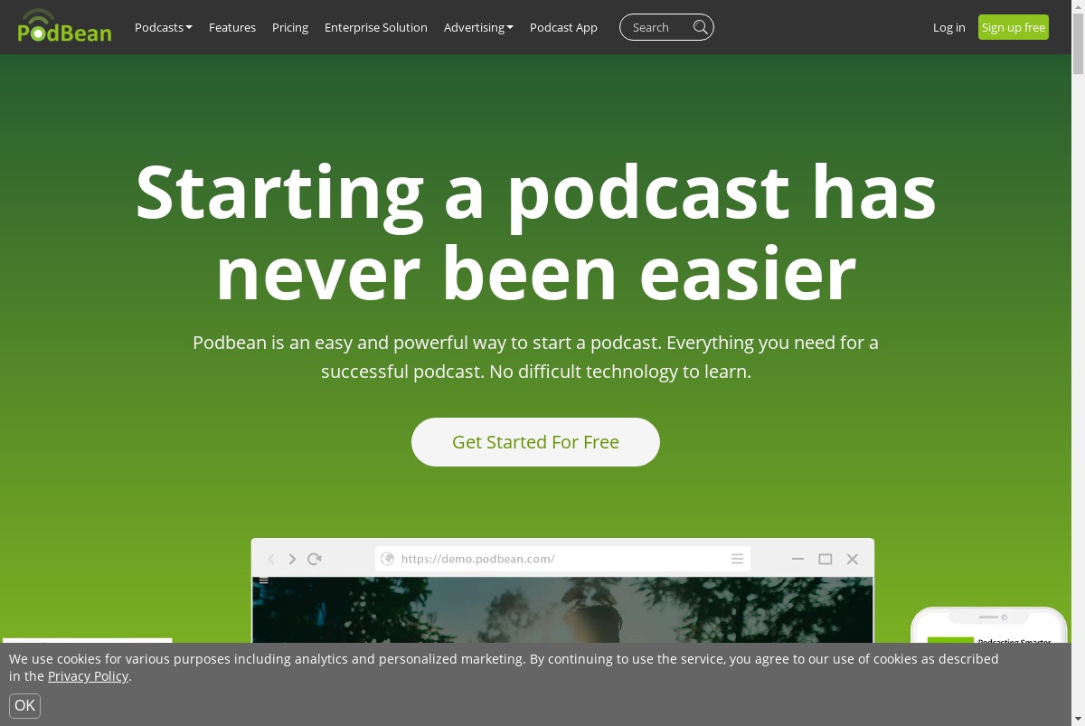Viewport: 1085px width, 726px height.
Task: Expand the Advertising dropdown menu
Action: point(478,27)
